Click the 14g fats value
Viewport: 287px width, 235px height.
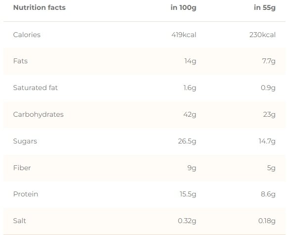[190, 61]
